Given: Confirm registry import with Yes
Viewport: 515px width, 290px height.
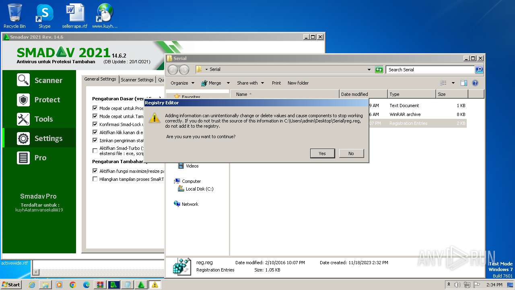Looking at the screenshot, I should (x=322, y=153).
